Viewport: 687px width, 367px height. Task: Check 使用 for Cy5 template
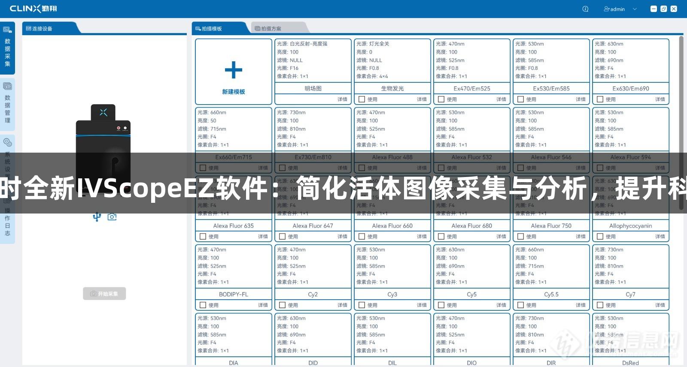(441, 305)
